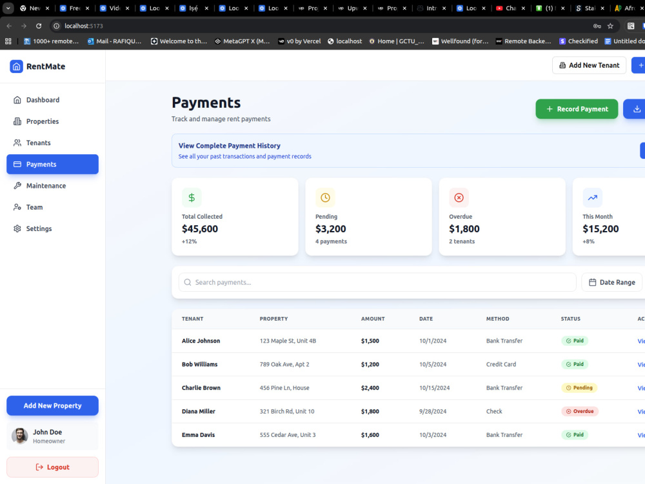Click the browser back arrow
The image size is (645, 484).
tap(9, 26)
